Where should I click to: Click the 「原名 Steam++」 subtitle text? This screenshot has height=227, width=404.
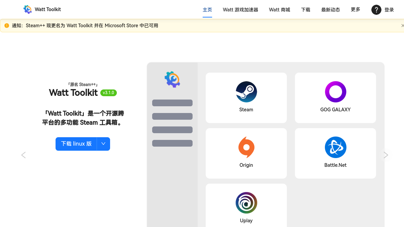[83, 84]
